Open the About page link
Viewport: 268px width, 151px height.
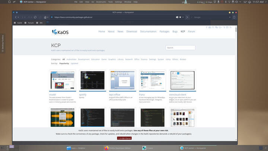tap(111, 31)
